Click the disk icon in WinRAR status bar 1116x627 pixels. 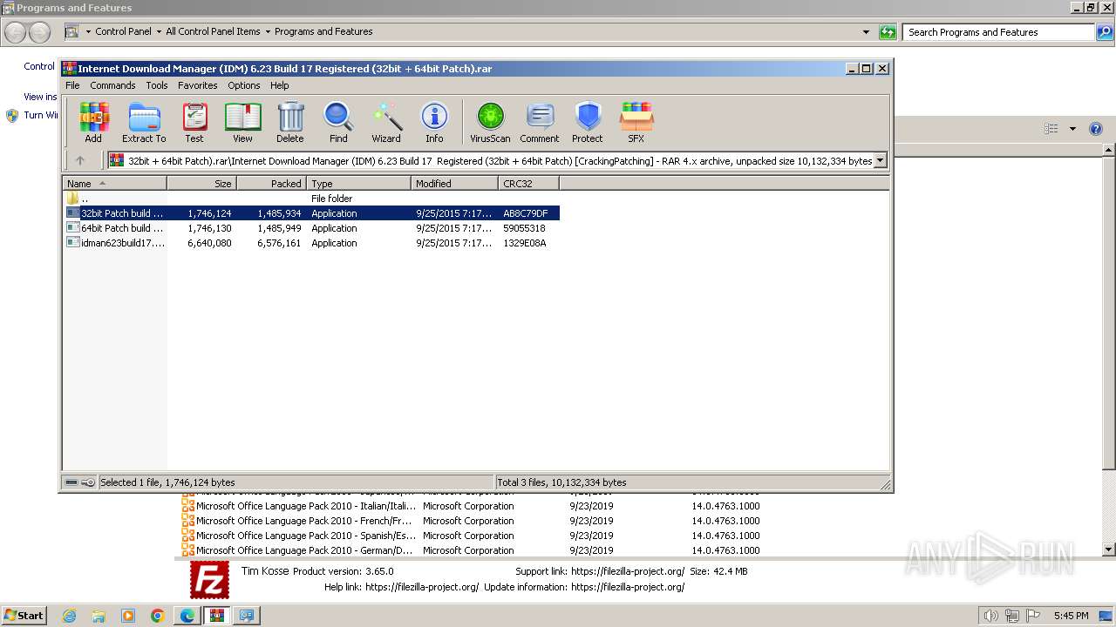tap(71, 482)
